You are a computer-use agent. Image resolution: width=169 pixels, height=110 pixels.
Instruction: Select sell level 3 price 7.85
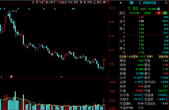coord(141,25)
